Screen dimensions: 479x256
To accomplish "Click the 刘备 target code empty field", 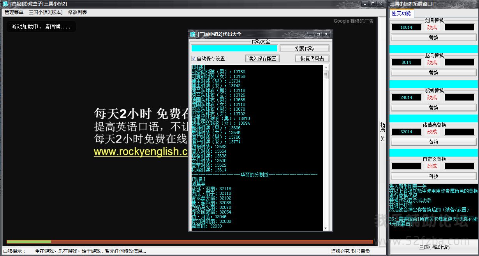I will [x=460, y=27].
